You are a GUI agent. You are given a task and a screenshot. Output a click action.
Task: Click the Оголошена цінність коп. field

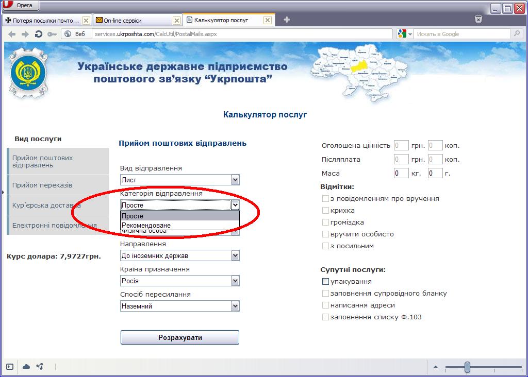coord(435,146)
